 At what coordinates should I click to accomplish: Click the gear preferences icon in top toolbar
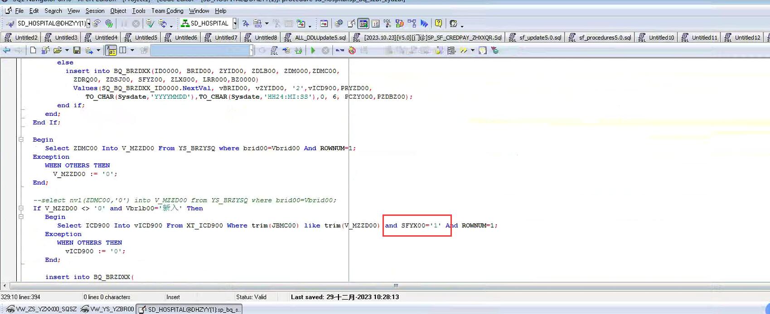pos(453,23)
